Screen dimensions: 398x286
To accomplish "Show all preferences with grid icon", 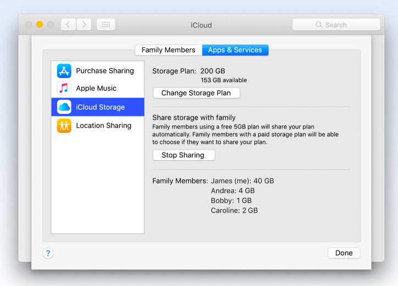I will (106, 25).
